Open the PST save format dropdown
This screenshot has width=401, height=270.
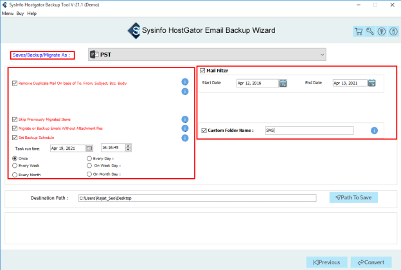coord(207,55)
